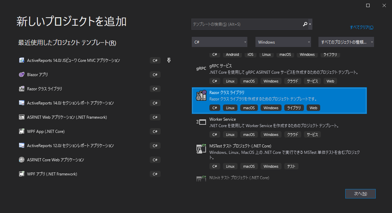Choose recent ASP.NET Core Web アプリケーション

click(x=56, y=160)
